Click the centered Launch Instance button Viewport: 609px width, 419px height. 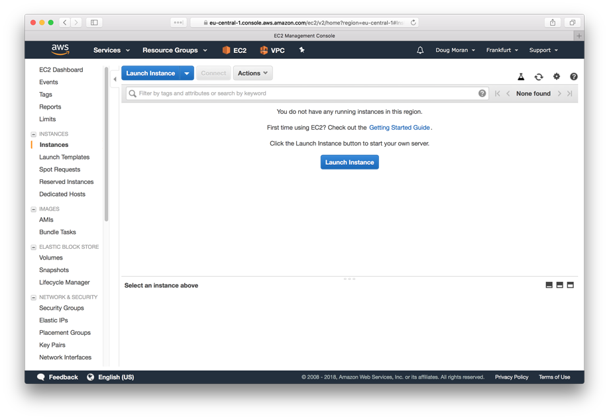(x=349, y=162)
